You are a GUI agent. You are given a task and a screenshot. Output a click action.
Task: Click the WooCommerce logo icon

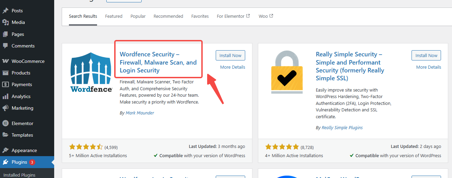pyautogui.click(x=5, y=61)
